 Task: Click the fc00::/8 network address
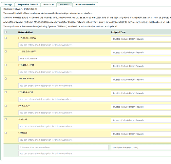pyautogui.click(x=23, y=119)
